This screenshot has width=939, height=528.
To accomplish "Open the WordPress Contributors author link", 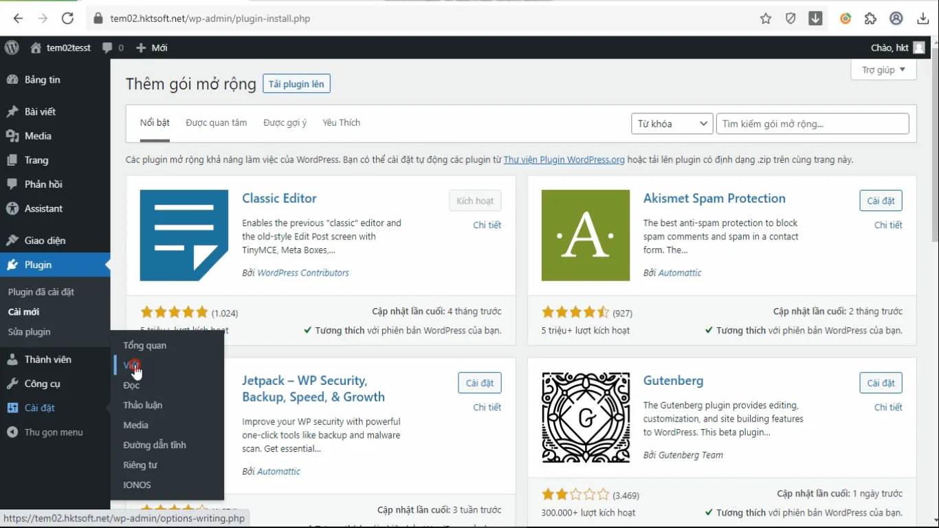I will coord(303,273).
